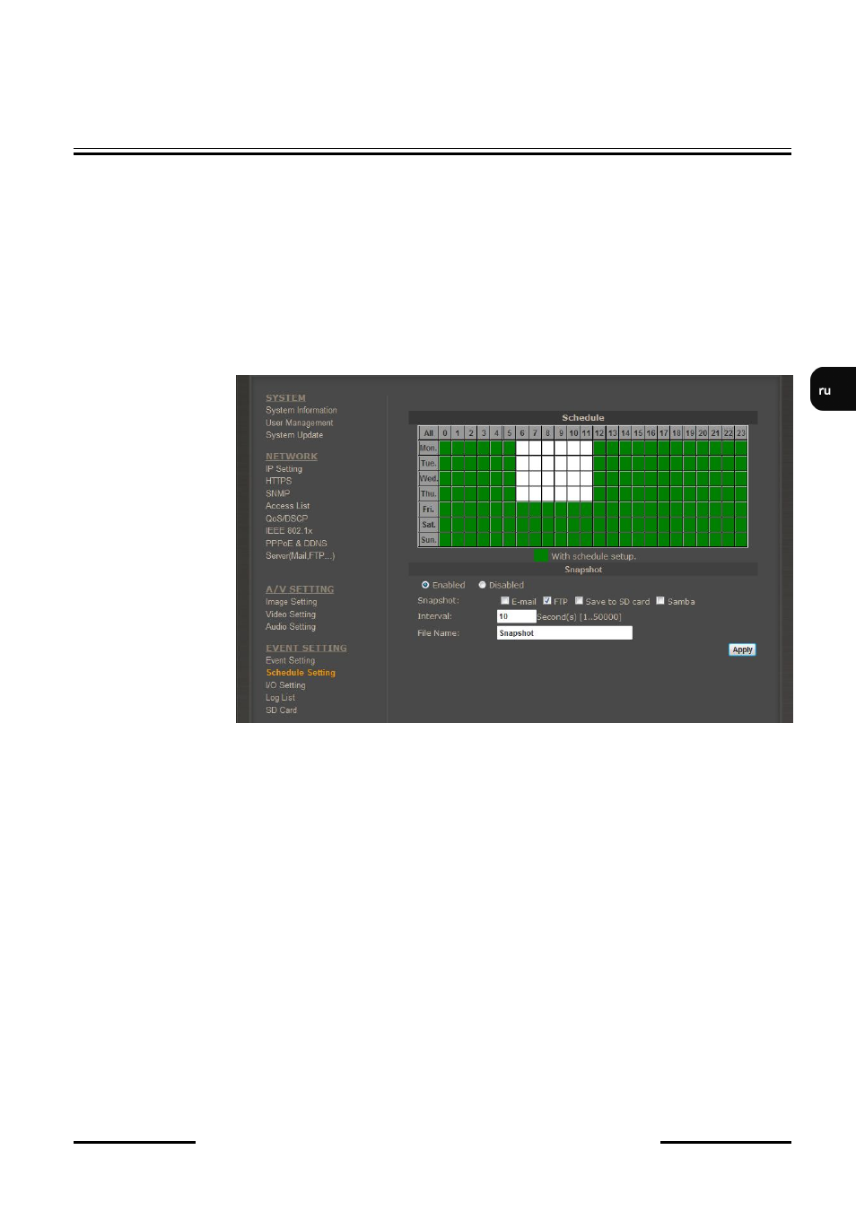Click the All header in schedule grid
The height and width of the screenshot is (1211, 856).
tap(428, 432)
